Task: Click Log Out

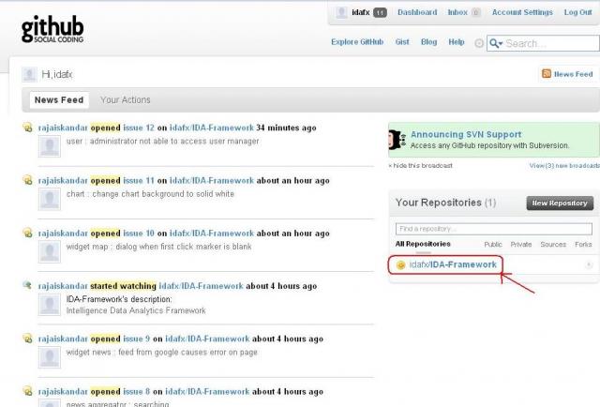Action: tap(577, 12)
